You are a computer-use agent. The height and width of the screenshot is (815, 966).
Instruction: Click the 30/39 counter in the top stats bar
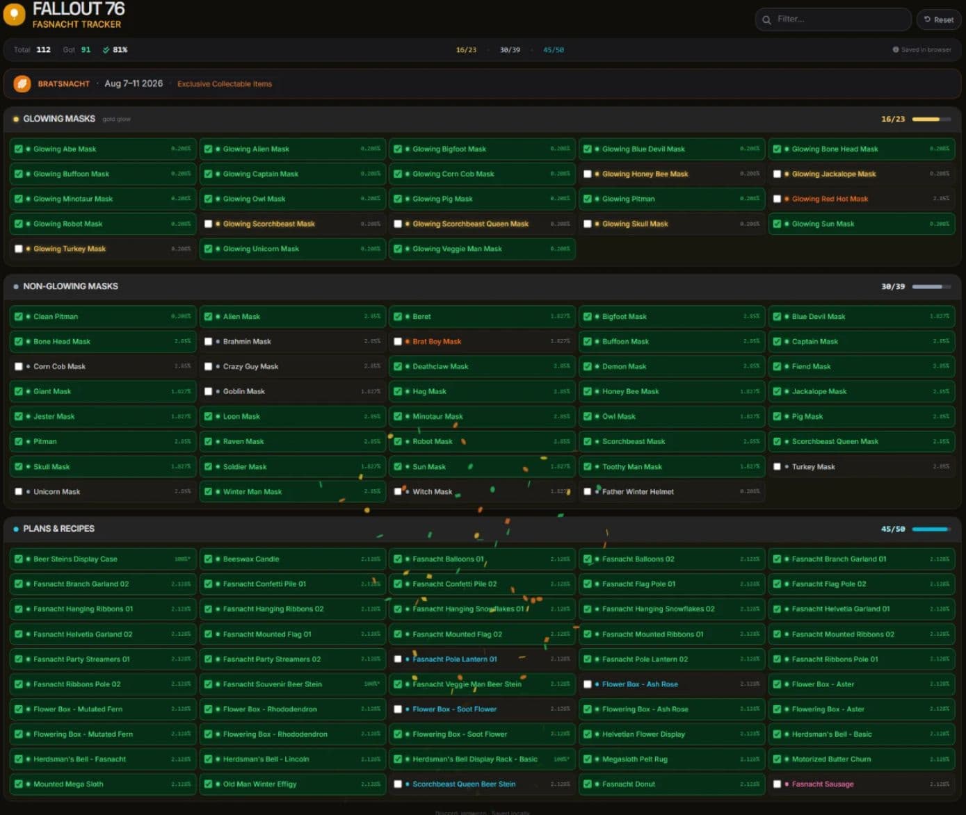coord(510,50)
